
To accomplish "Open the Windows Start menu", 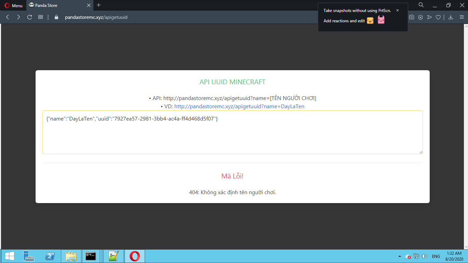I will point(9,256).
